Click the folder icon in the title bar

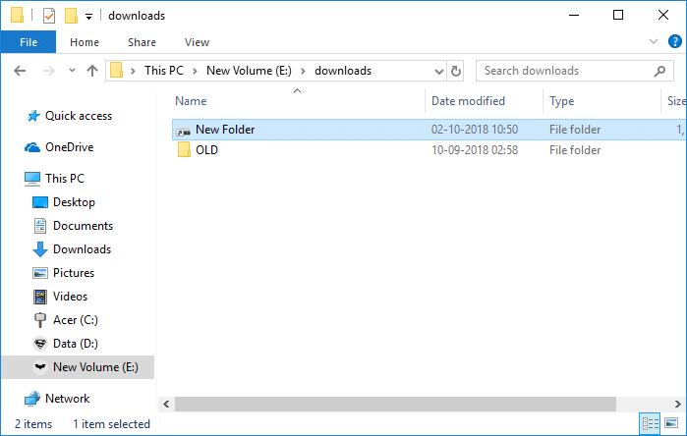pos(17,16)
